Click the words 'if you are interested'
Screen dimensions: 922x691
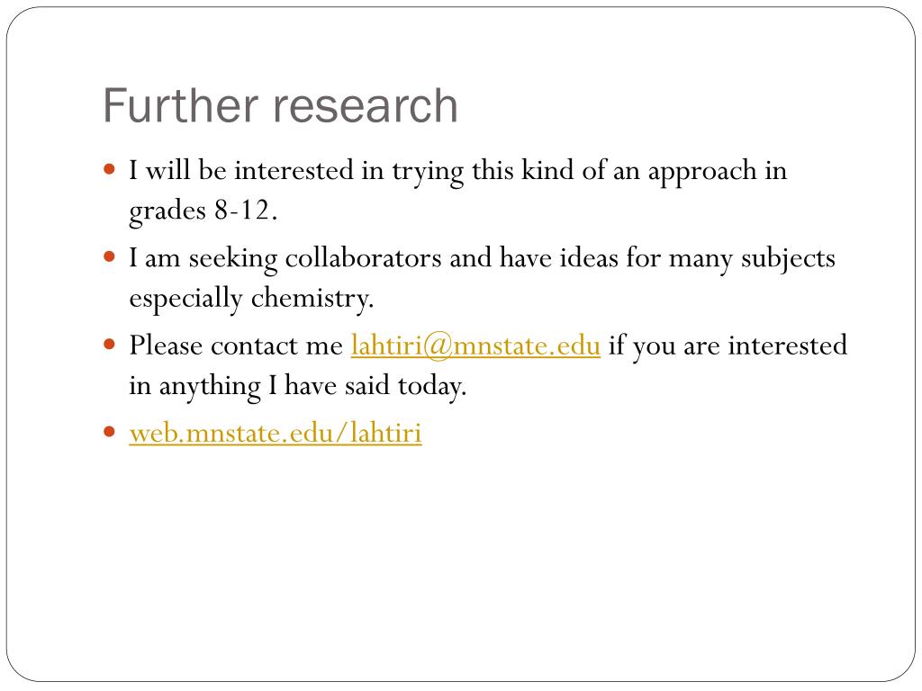(x=728, y=345)
